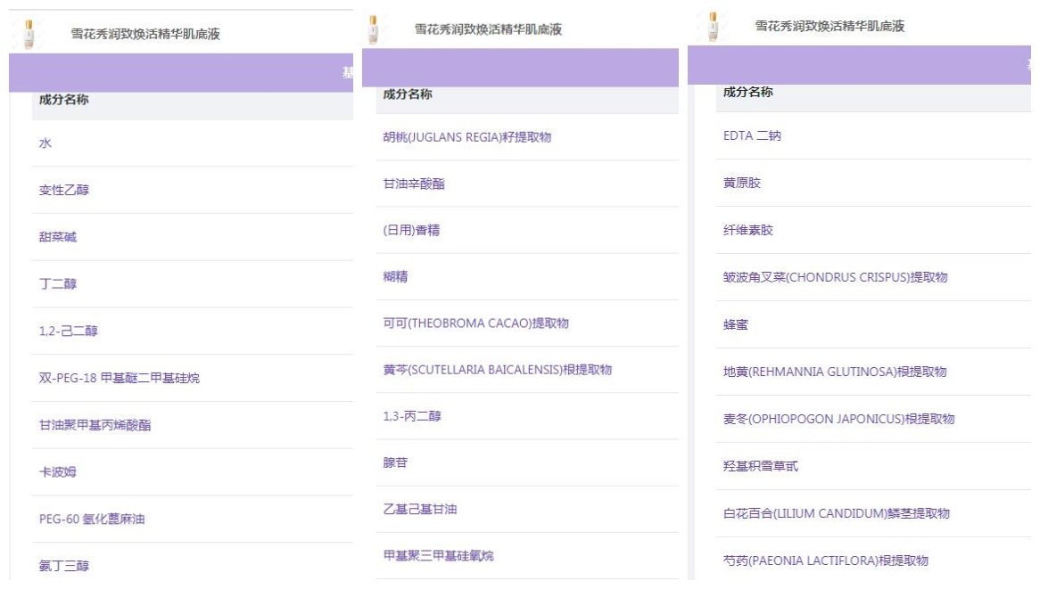This screenshot has width=1040, height=589.
Task: Click the 1,3-丙二醇 ingredient
Action: pos(412,417)
